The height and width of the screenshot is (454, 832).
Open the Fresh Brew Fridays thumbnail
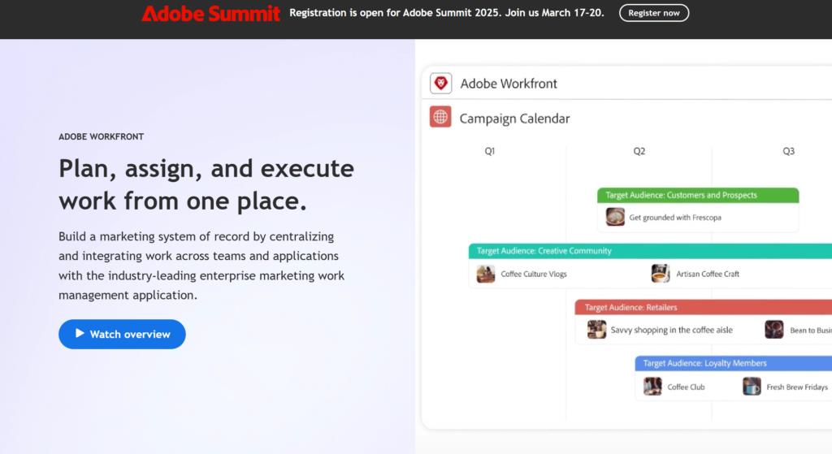pos(752,387)
